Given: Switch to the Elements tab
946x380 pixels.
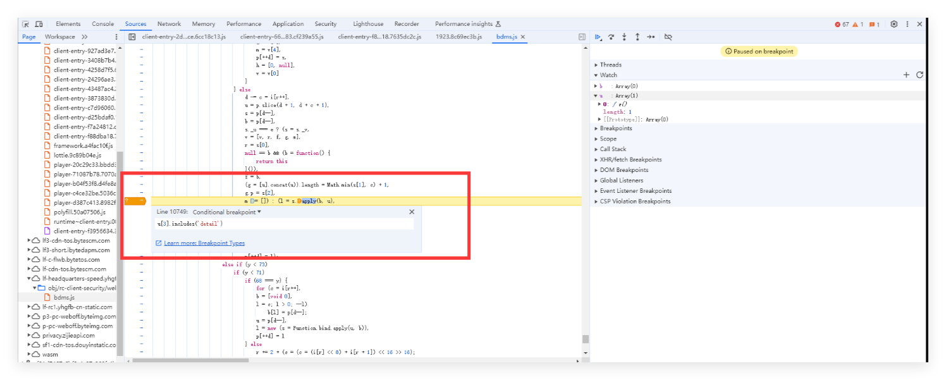Looking at the screenshot, I should [x=68, y=24].
